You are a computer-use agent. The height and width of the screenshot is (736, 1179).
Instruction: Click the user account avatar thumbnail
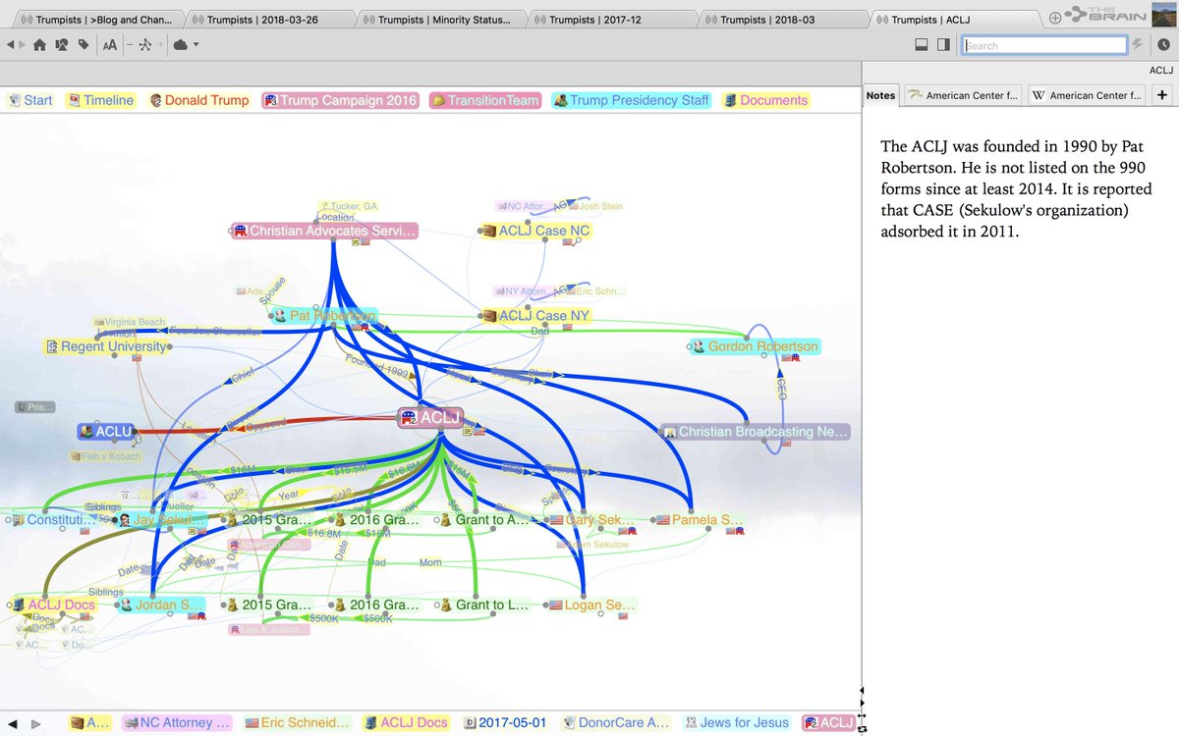click(x=1163, y=13)
